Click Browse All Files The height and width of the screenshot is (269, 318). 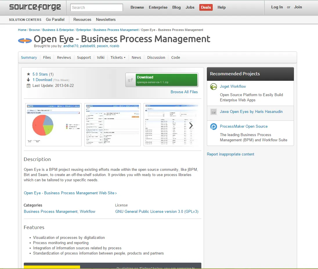point(184,92)
